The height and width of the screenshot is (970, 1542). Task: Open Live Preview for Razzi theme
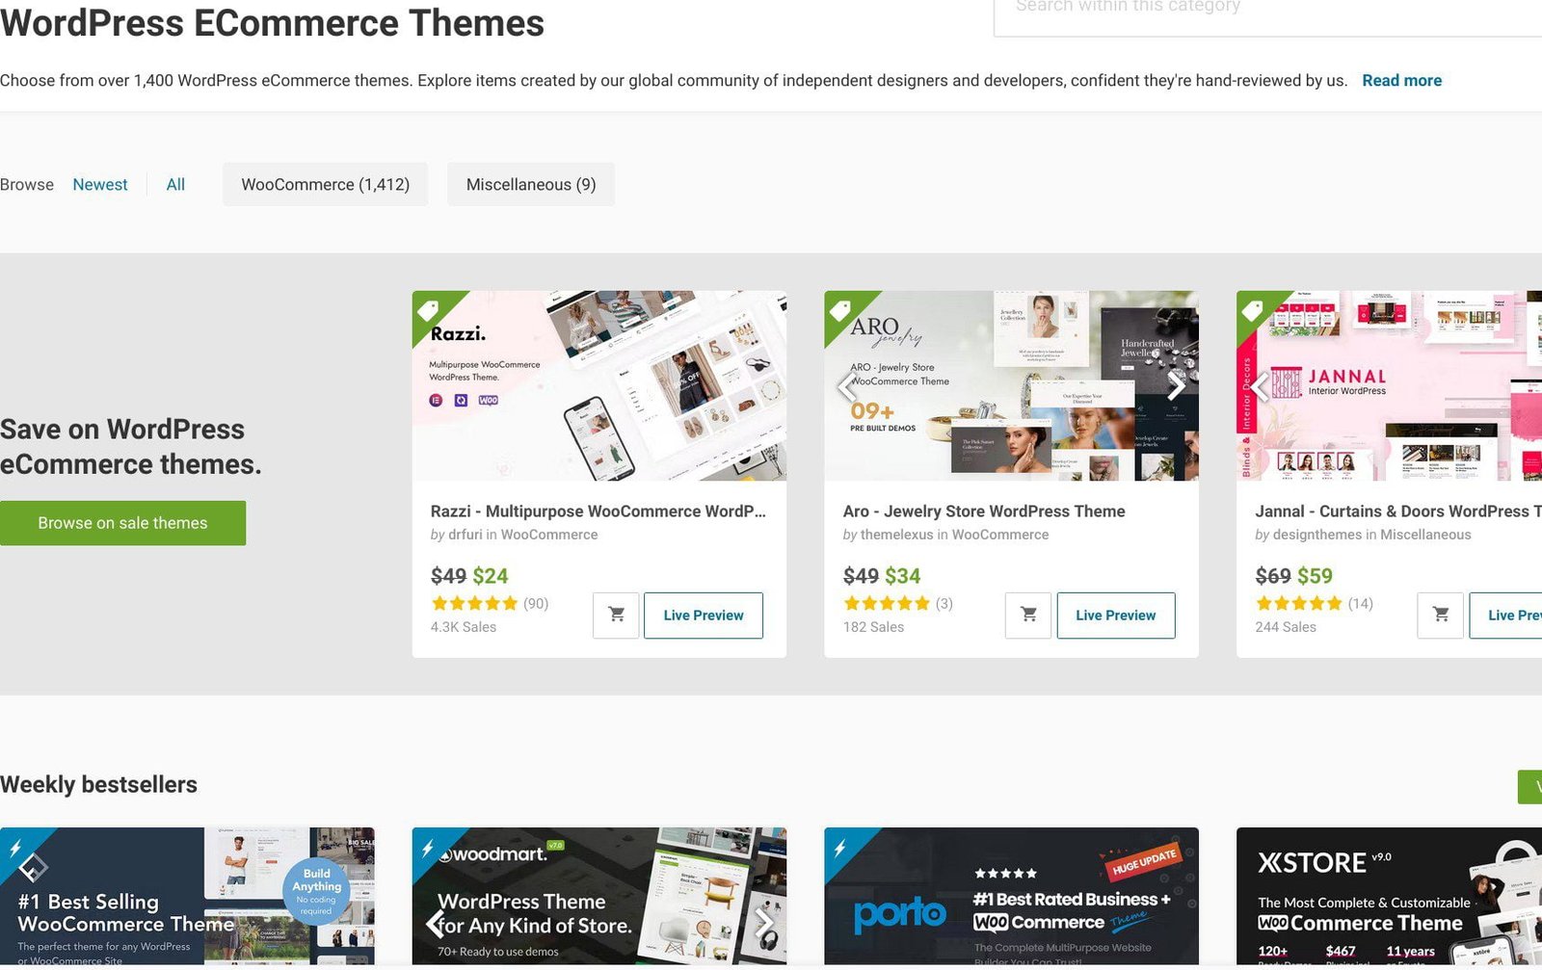704,615
